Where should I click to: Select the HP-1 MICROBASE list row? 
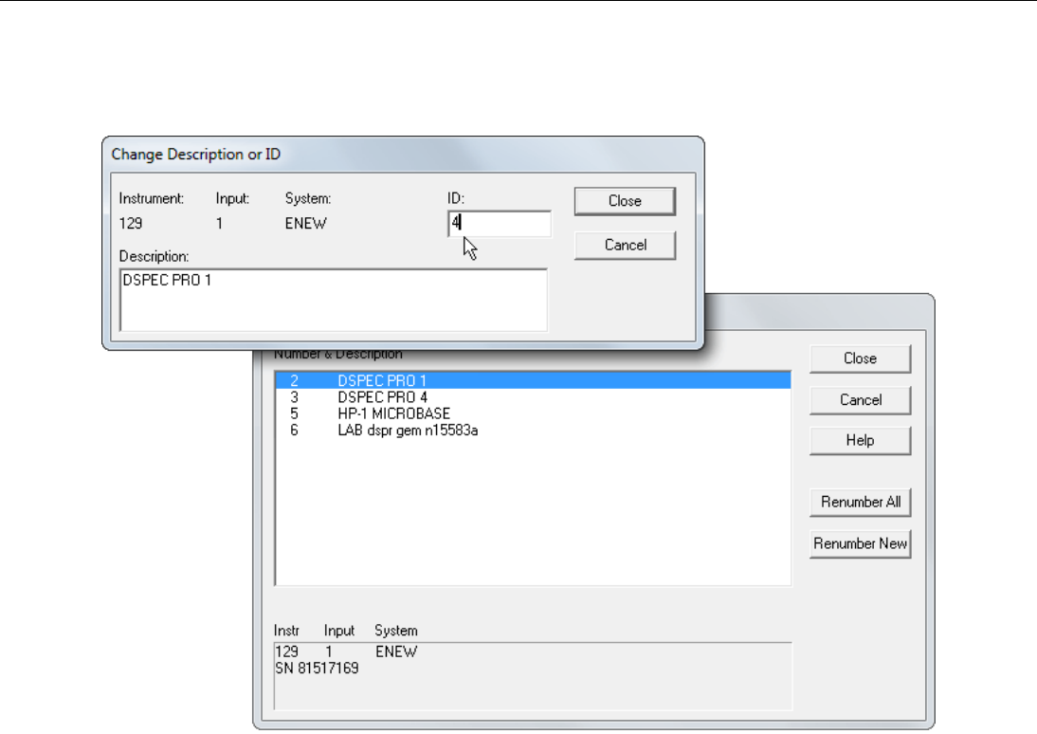tap(533, 413)
